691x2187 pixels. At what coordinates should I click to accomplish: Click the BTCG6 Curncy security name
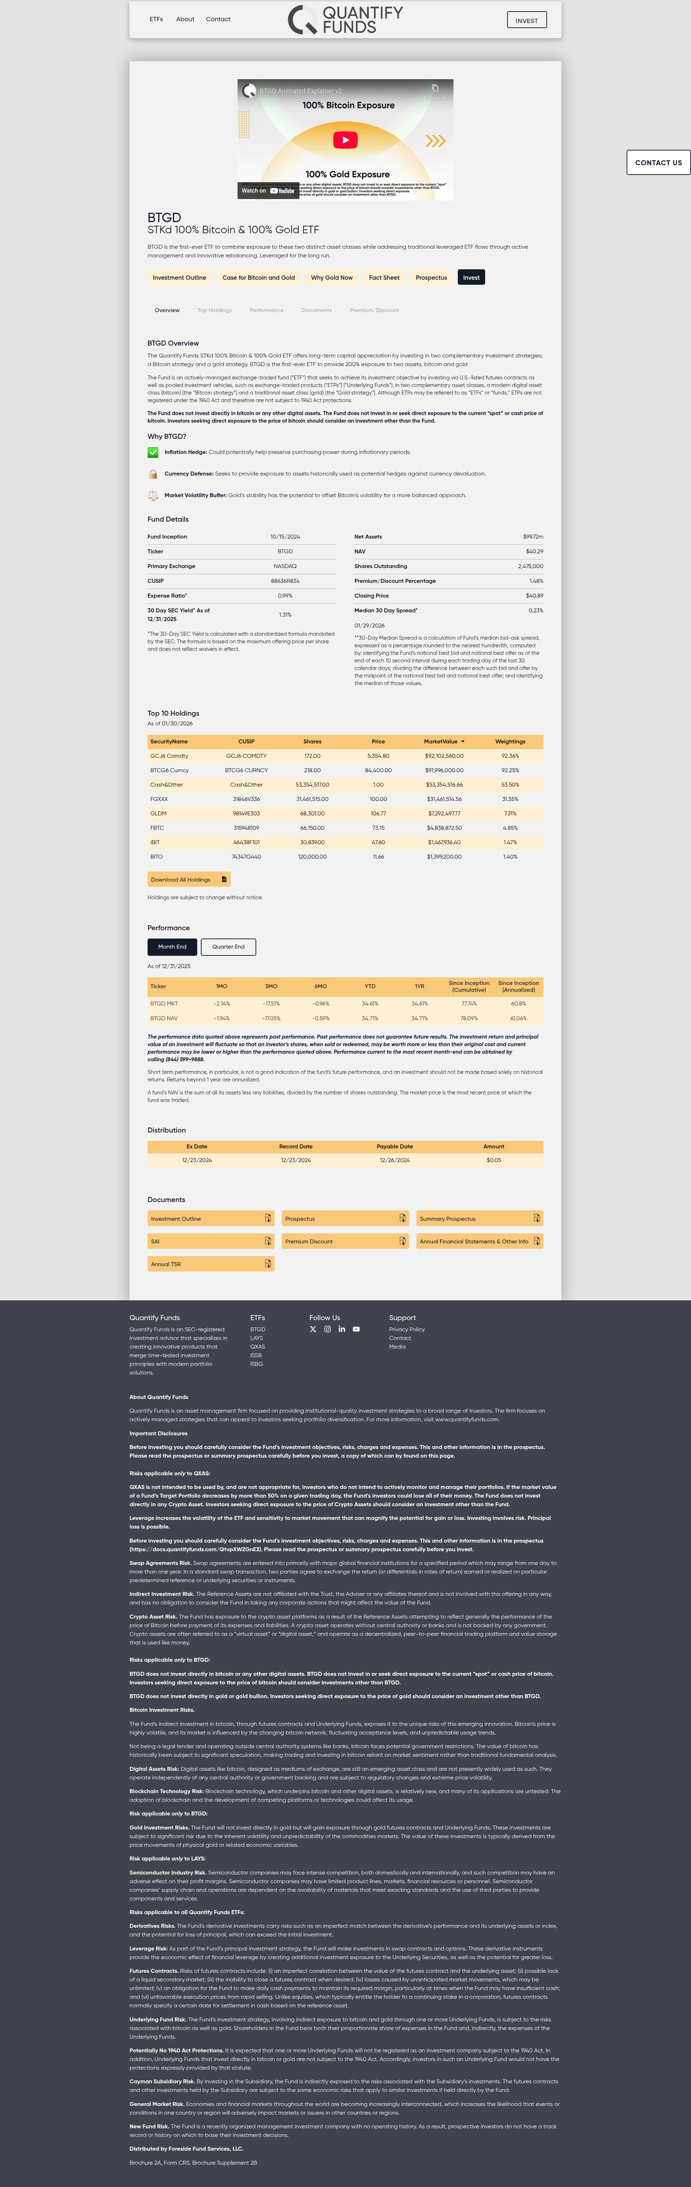pyautogui.click(x=170, y=770)
